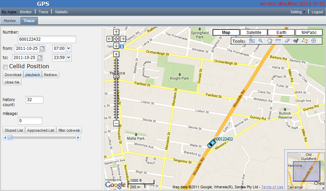
Task: Open the 'from' date calendar picker
Action: pos(42,49)
